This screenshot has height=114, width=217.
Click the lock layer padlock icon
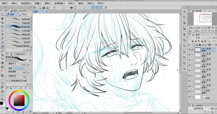coord(202,41)
